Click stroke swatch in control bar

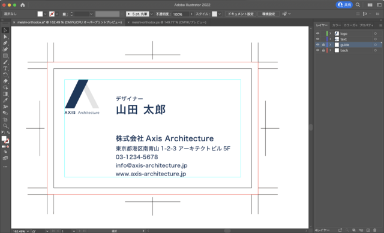coord(52,14)
